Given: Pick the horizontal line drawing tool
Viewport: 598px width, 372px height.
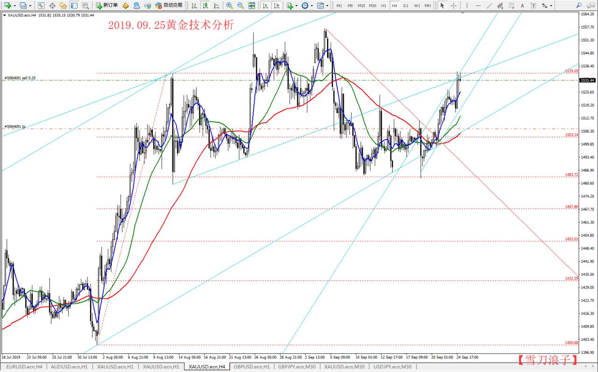Looking at the screenshot, I should pyautogui.click(x=478, y=6).
